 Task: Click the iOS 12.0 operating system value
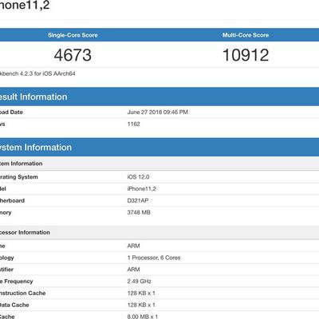click(138, 177)
